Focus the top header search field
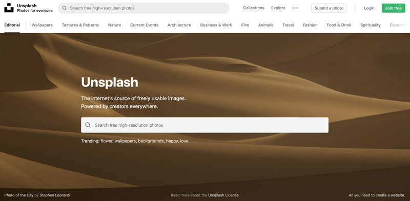The width and height of the screenshot is (410, 201). [x=143, y=8]
